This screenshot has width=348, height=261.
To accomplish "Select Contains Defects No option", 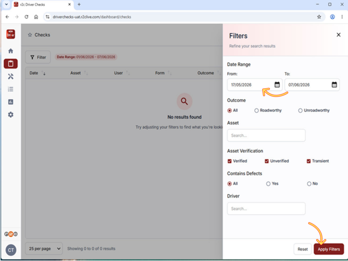I will click(x=309, y=184).
